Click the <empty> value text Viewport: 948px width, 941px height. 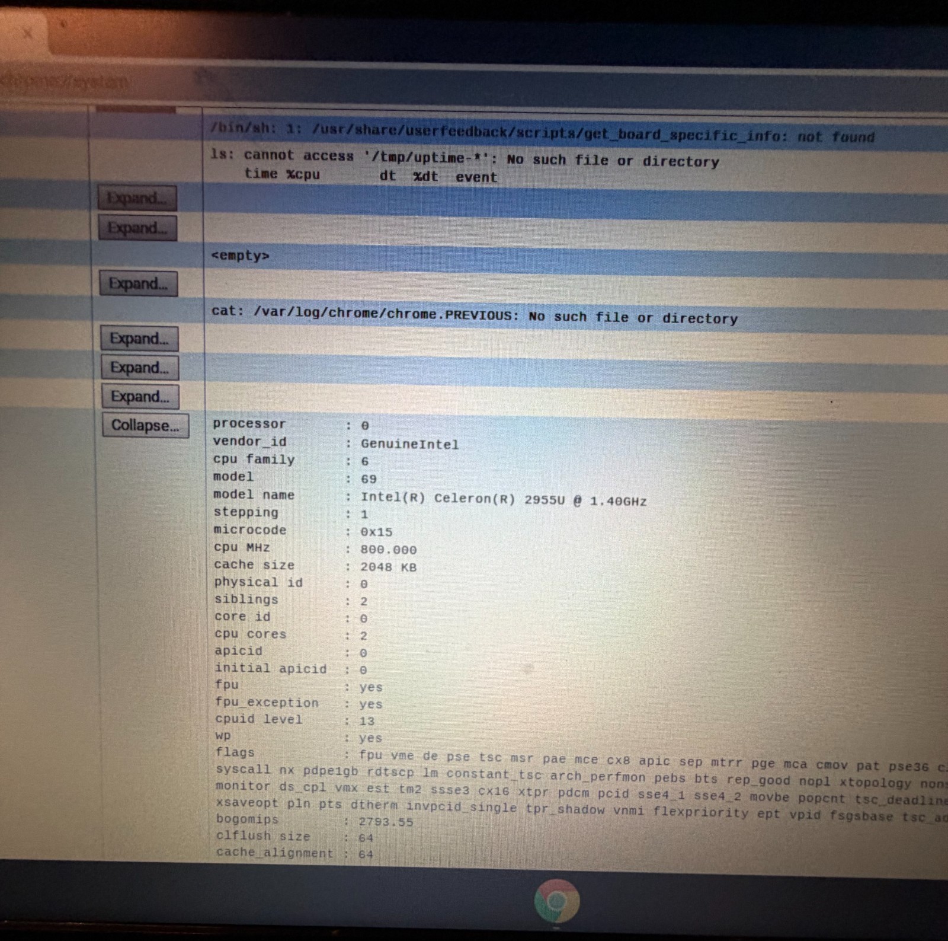[x=240, y=256]
